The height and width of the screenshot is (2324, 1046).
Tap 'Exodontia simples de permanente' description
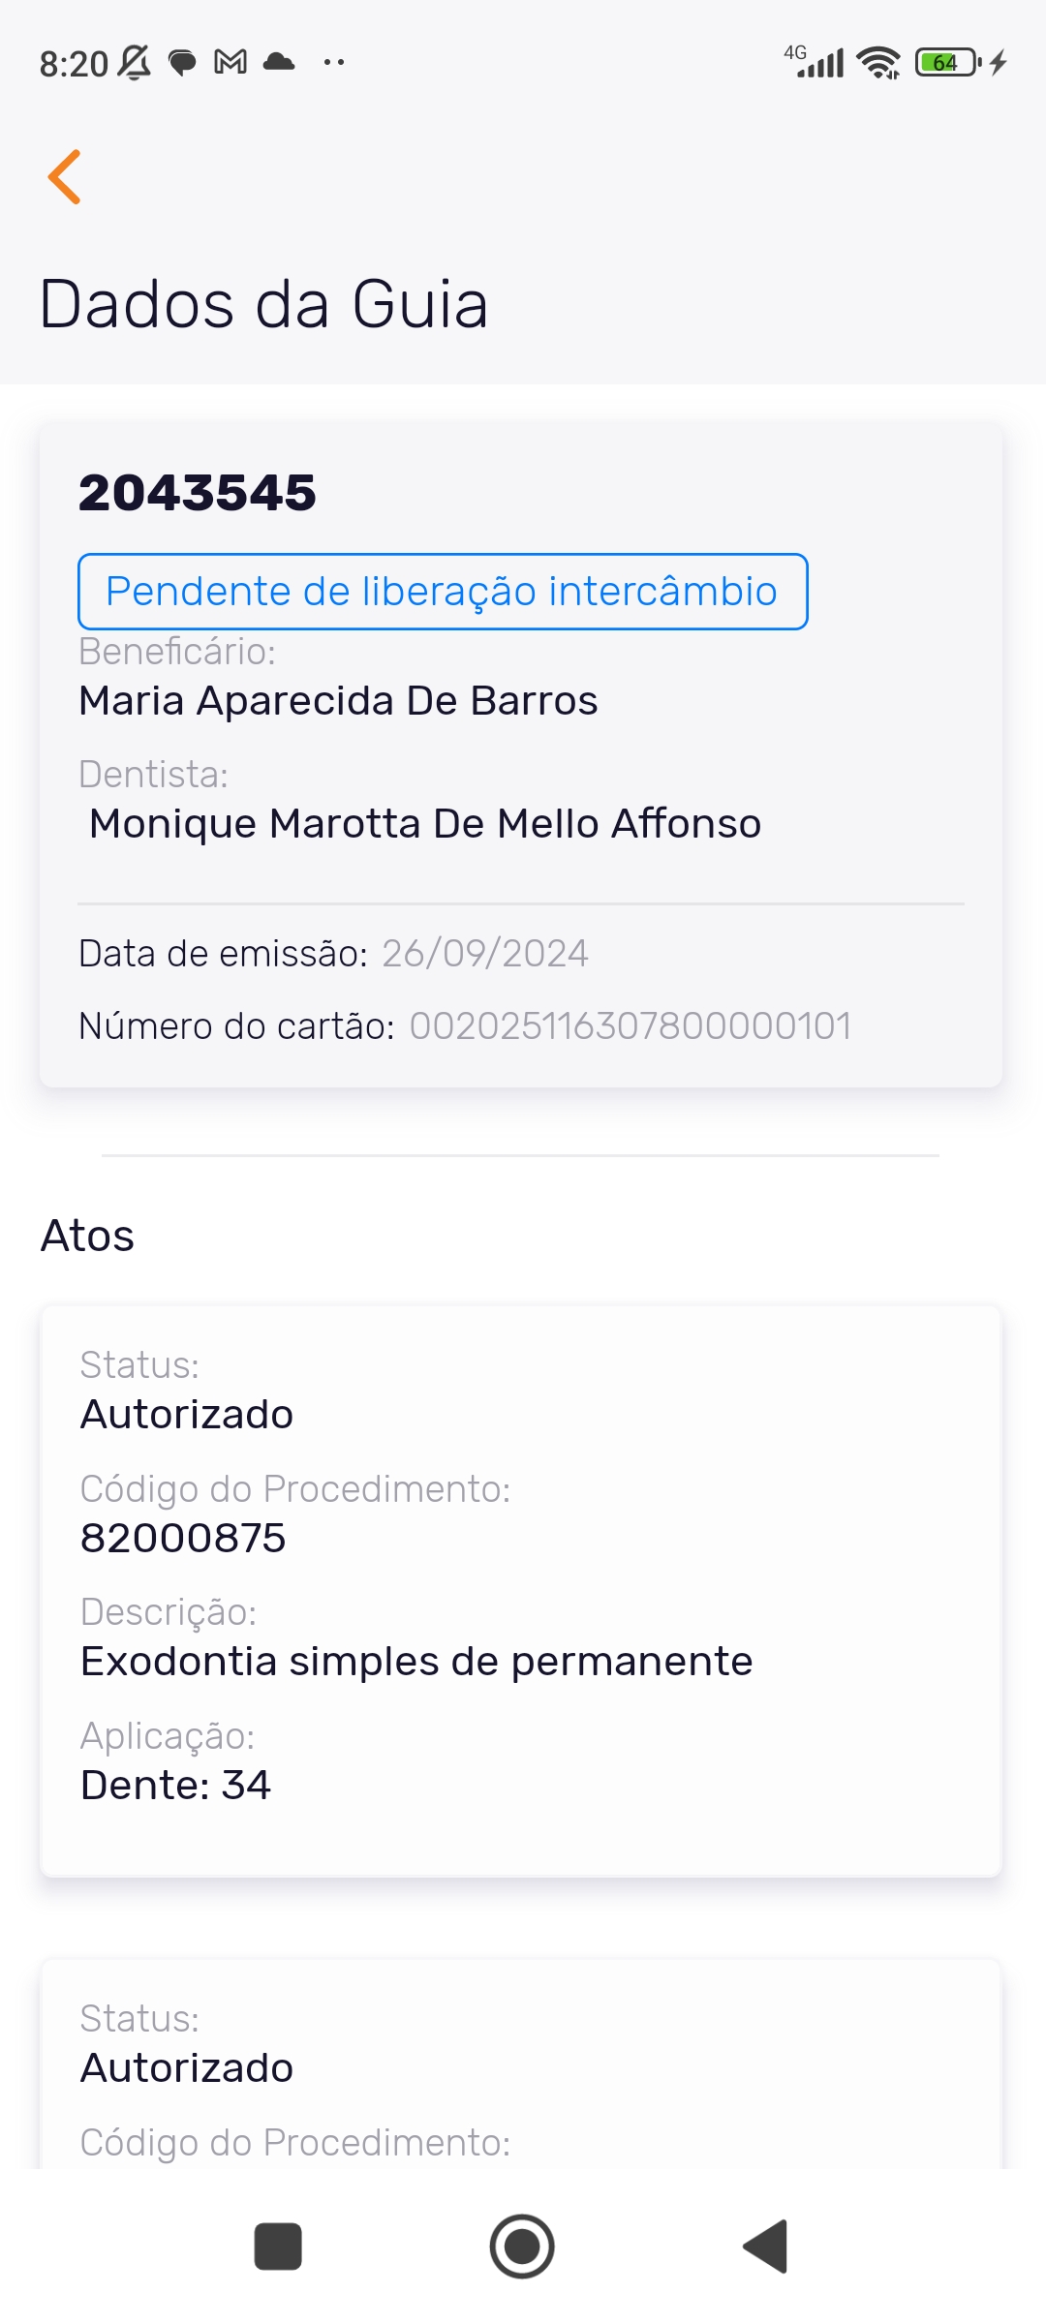pos(416,1662)
